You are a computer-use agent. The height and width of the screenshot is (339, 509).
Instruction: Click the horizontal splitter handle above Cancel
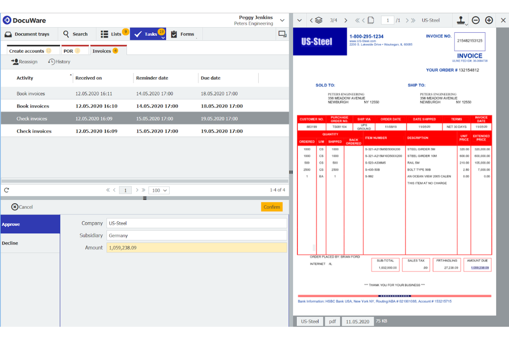145,198
